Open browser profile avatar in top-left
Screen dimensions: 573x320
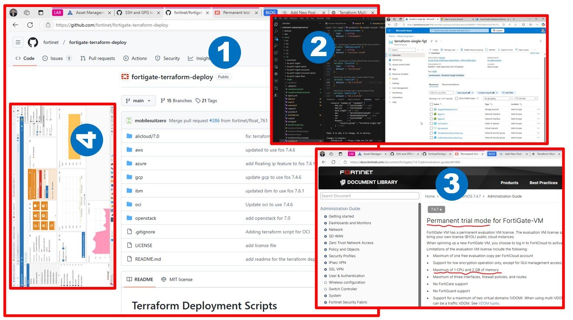pos(13,13)
